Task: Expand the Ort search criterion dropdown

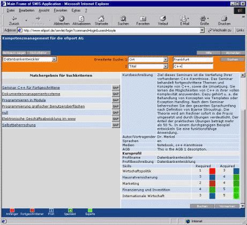Action: click(x=166, y=59)
